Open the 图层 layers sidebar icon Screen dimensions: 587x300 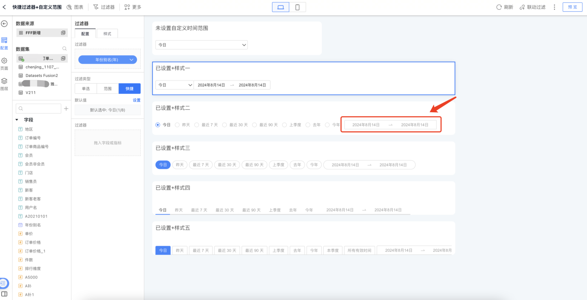tap(4, 81)
